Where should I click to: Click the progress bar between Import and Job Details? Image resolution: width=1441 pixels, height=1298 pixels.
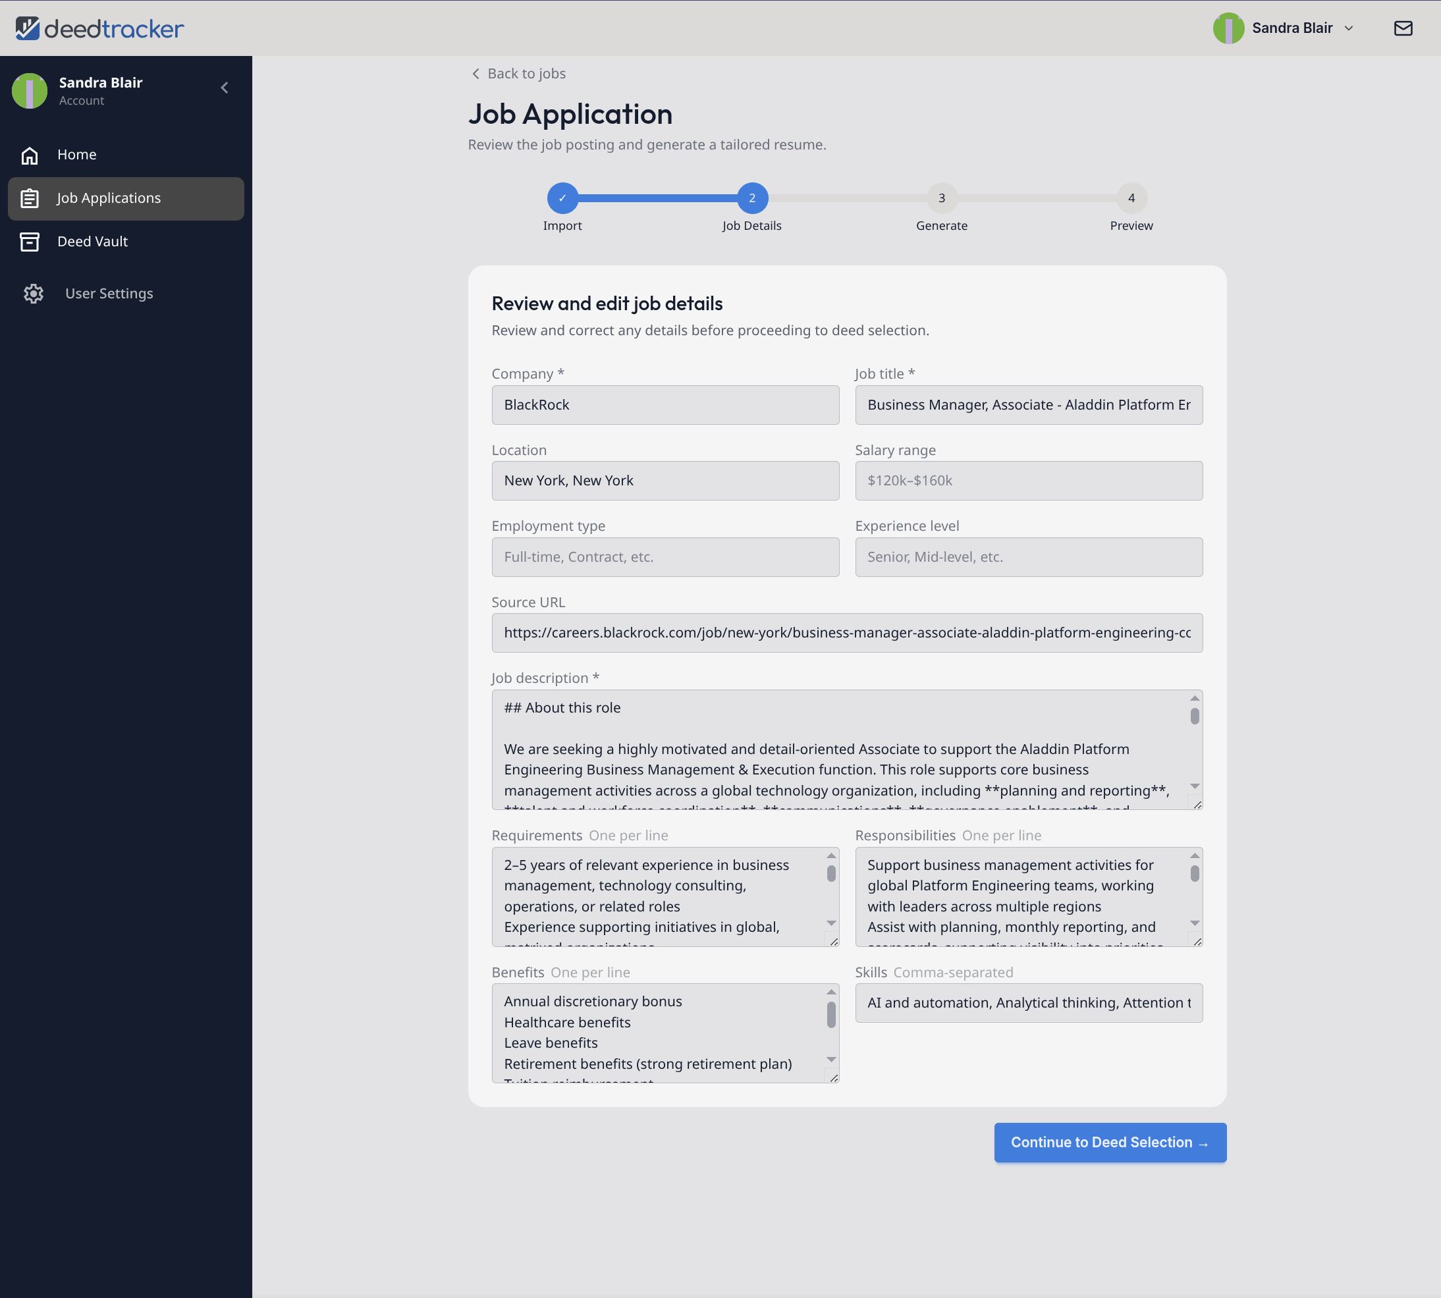coord(657,198)
